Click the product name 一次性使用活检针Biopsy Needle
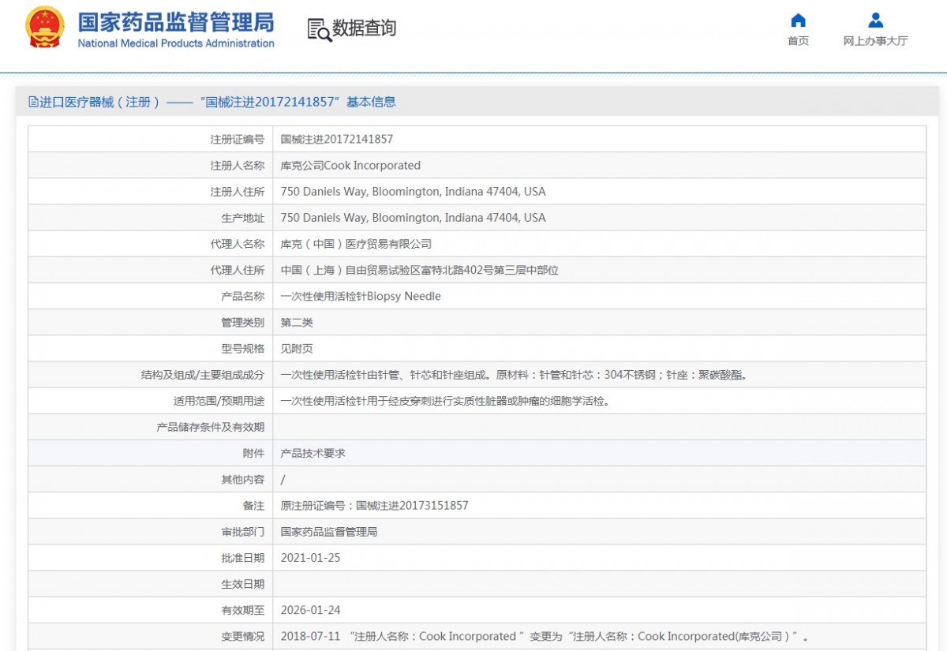 [361, 297]
